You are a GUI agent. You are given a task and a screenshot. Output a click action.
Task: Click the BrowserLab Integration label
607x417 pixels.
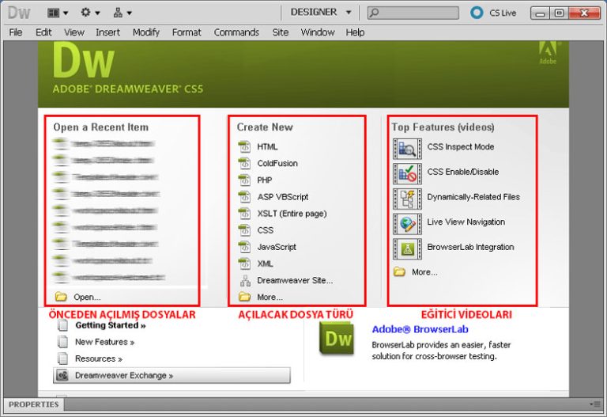coord(470,247)
